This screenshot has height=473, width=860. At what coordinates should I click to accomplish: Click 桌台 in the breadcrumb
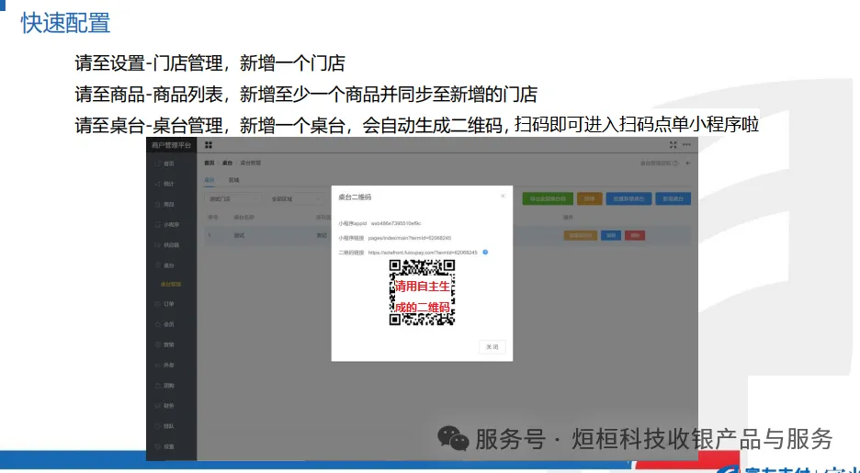coord(227,163)
